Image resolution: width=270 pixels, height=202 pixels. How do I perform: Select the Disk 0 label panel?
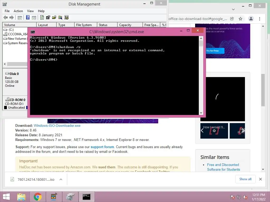pyautogui.click(x=15, y=82)
